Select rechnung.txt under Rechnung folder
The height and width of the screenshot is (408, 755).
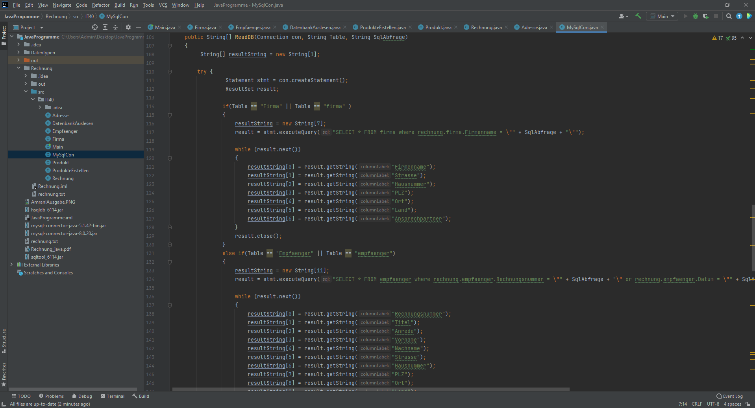51,194
